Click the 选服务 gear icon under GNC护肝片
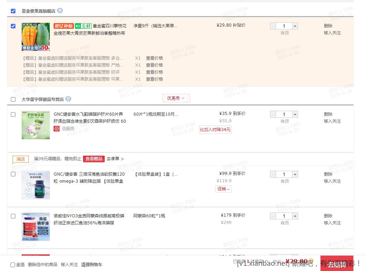 (56, 129)
